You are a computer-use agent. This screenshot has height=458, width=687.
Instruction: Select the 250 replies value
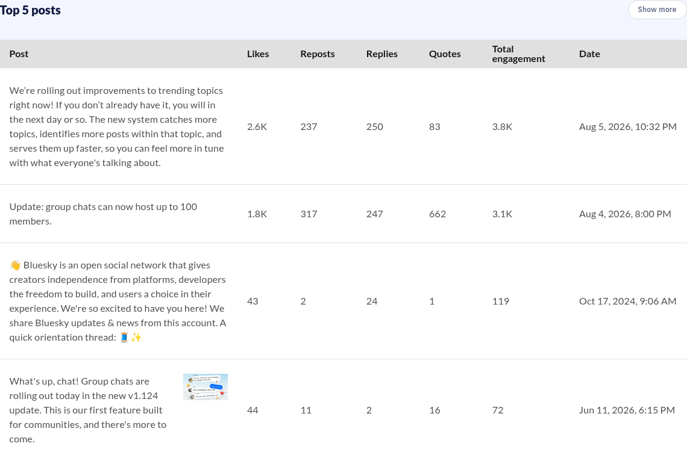375,126
